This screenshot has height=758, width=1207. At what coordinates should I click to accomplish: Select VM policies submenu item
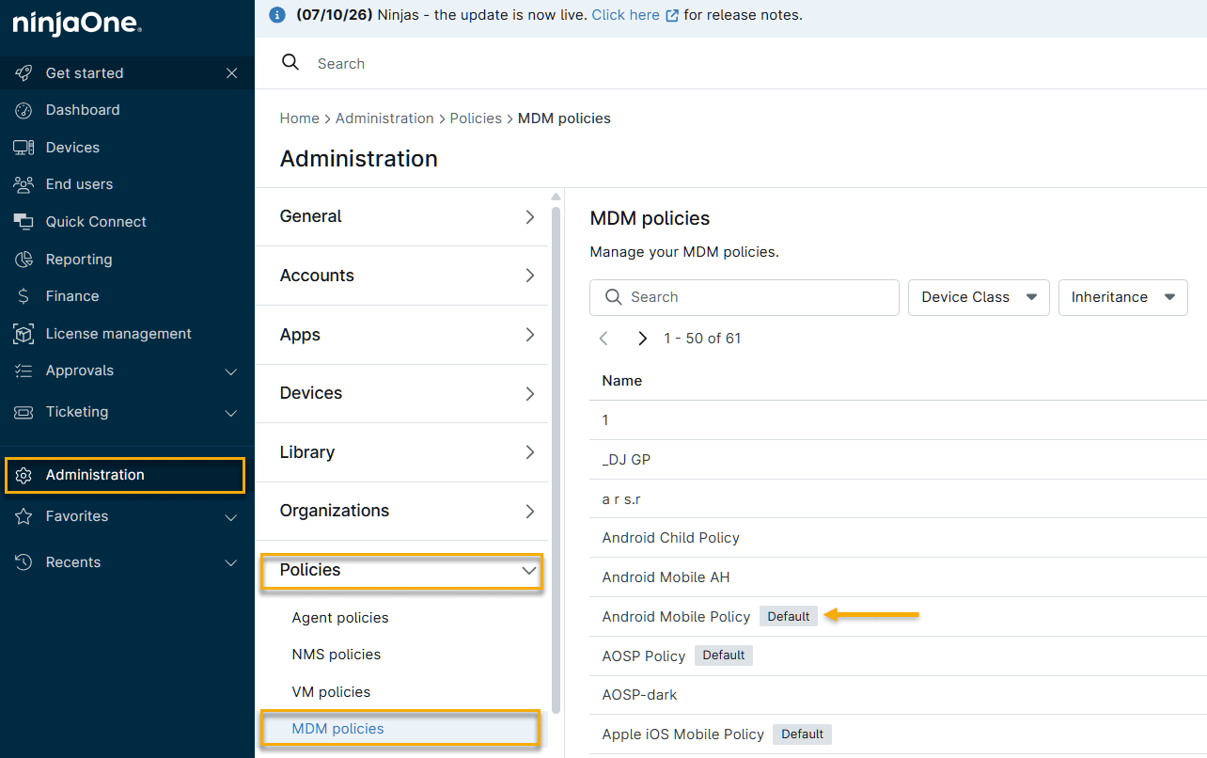coord(331,692)
